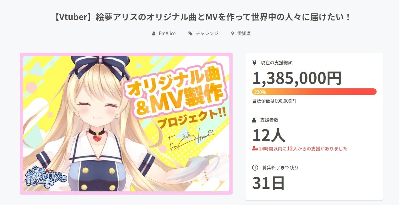
Task: Click the 目標金額は600,000円 text
Action: [x=274, y=101]
